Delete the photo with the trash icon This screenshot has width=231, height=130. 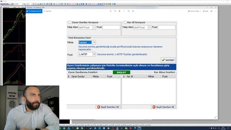(x=119, y=11)
